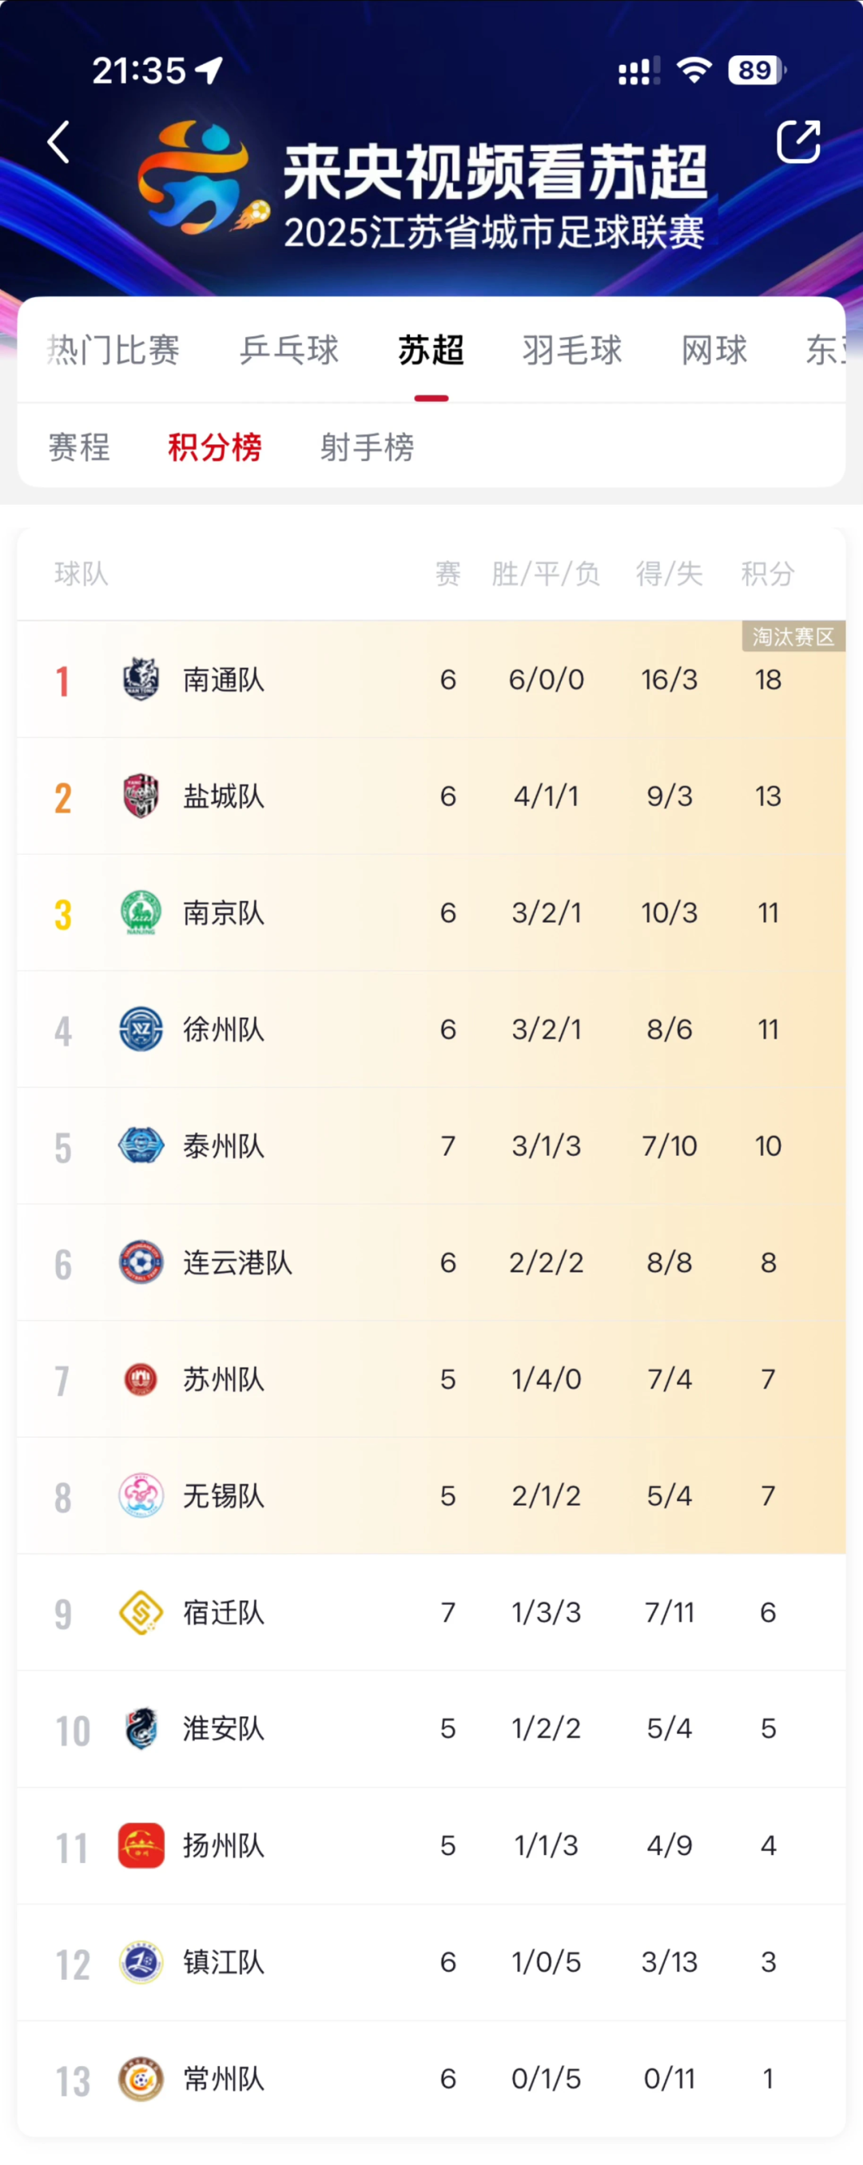Tap the 无锡队 pink logo
This screenshot has height=2165, width=863.
point(141,1496)
